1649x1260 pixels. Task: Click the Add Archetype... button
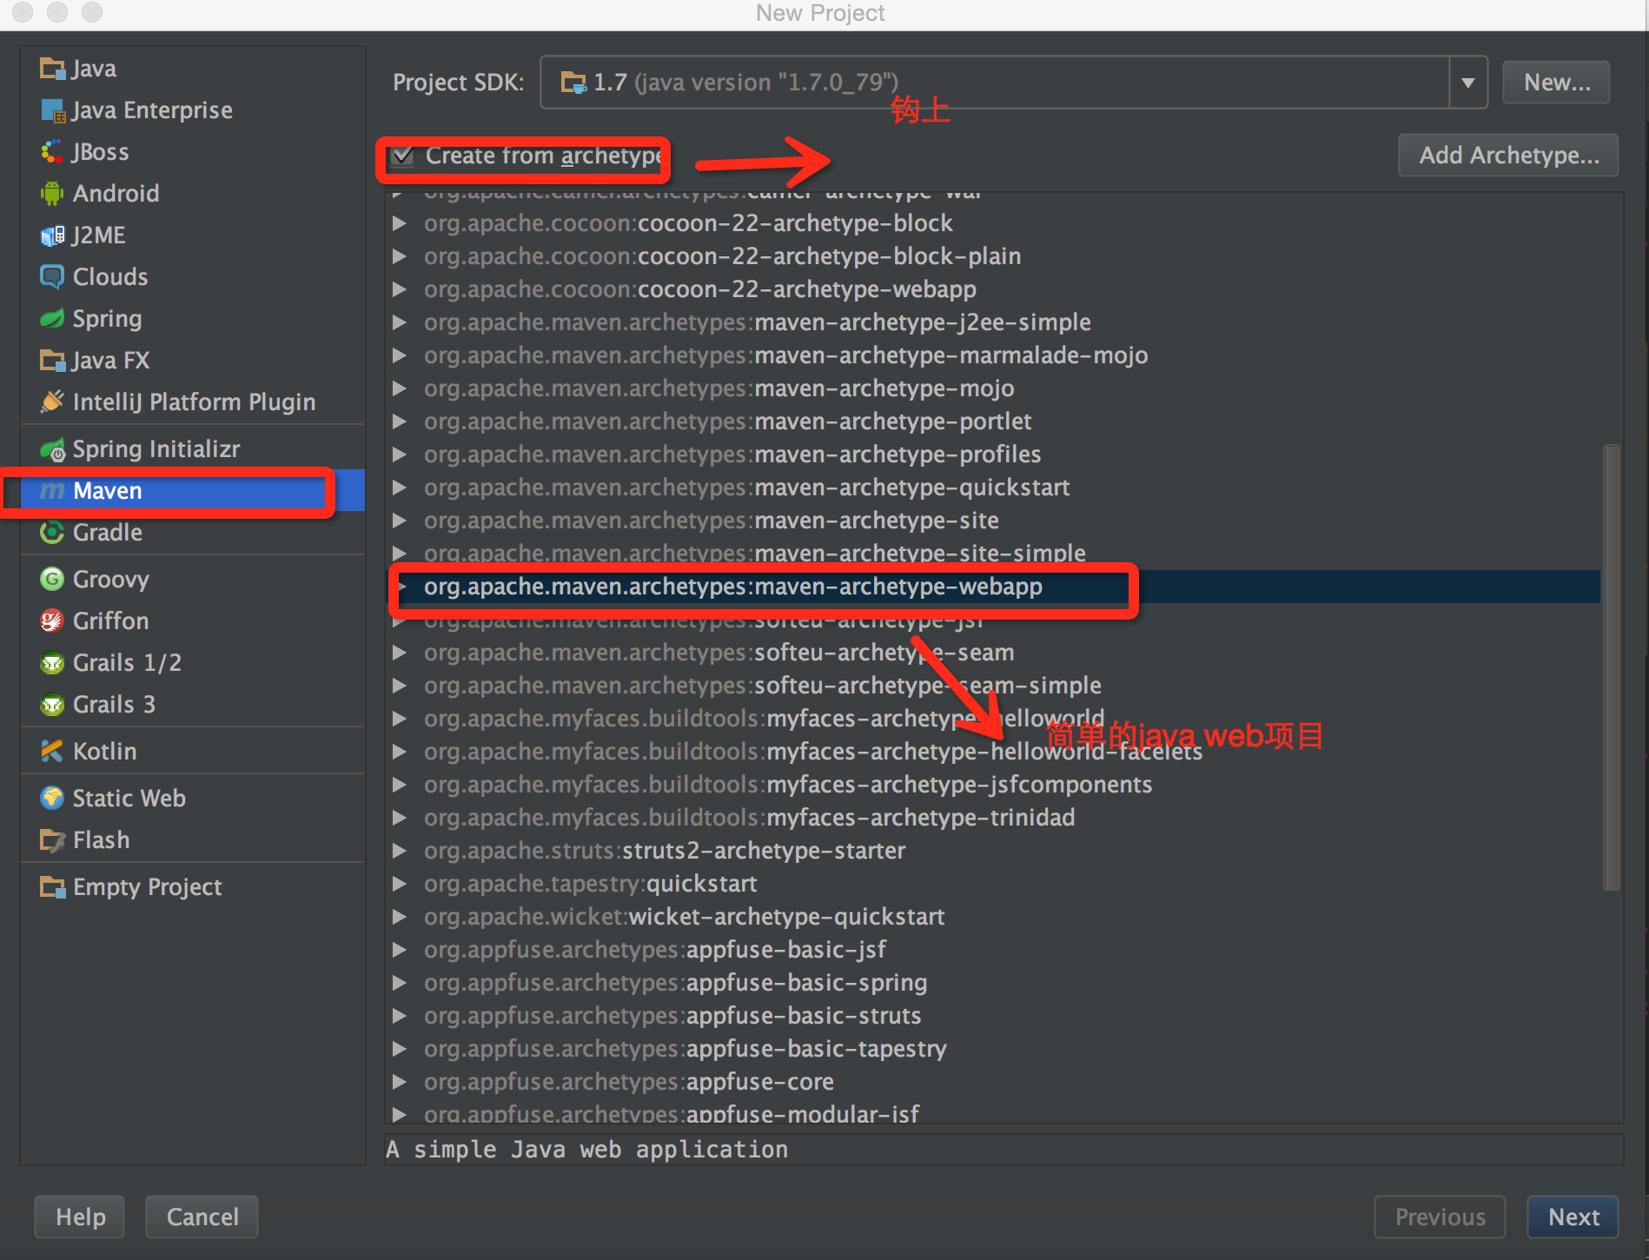point(1508,156)
